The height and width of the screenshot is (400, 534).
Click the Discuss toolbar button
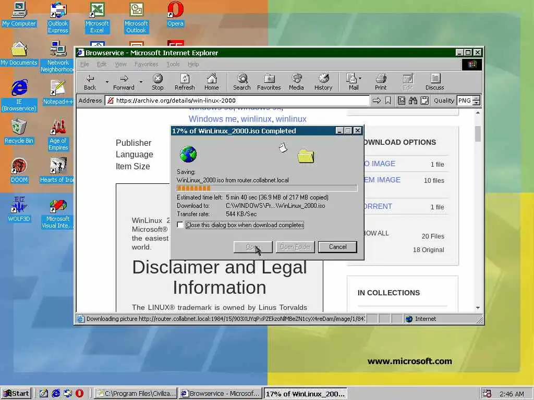point(434,82)
